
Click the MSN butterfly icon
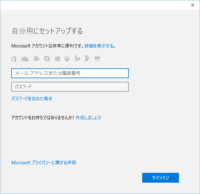pyautogui.click(x=87, y=59)
